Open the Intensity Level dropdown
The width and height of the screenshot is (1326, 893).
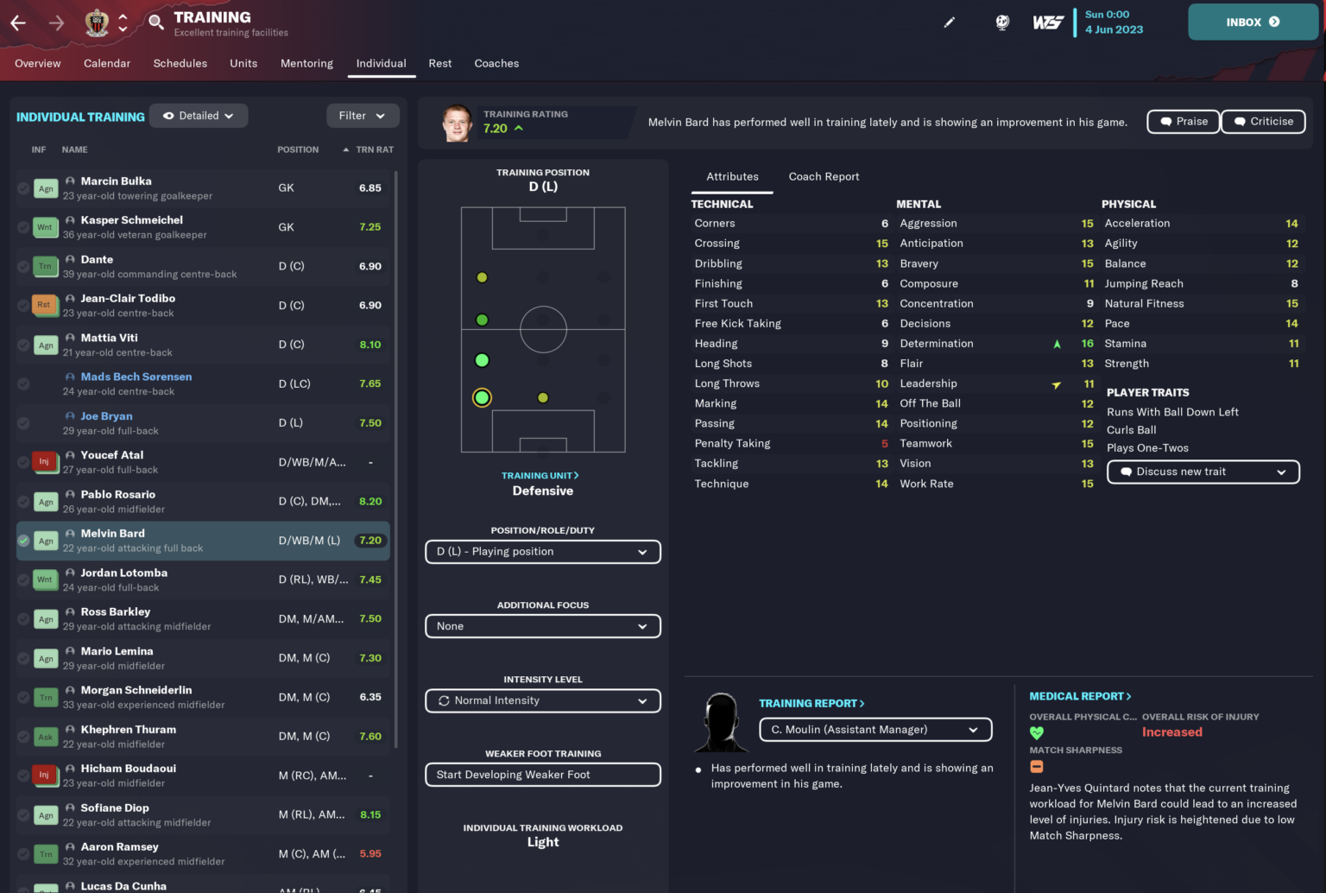[542, 700]
